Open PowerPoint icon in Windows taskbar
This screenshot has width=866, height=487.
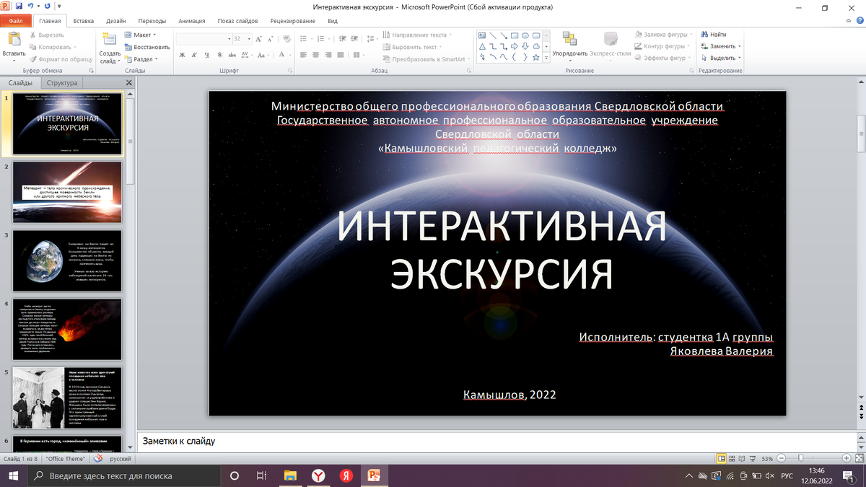pos(374,475)
